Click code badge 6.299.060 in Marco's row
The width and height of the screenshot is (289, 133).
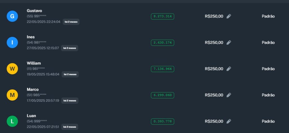[x=162, y=95]
